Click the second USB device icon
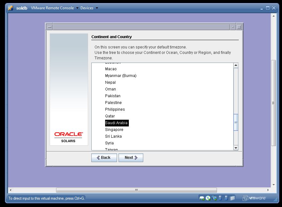The image size is (282, 207). tap(226, 198)
